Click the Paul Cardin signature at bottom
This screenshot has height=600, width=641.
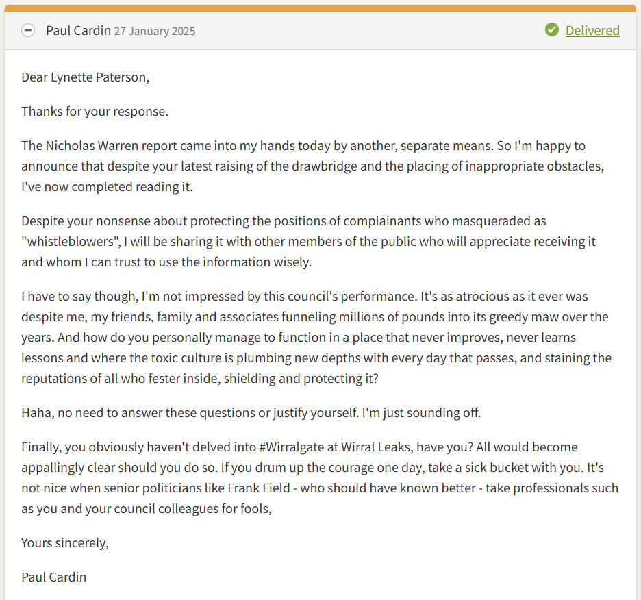(53, 577)
